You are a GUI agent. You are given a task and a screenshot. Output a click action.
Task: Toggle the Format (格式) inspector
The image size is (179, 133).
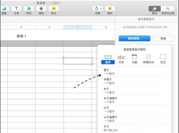[155, 9]
